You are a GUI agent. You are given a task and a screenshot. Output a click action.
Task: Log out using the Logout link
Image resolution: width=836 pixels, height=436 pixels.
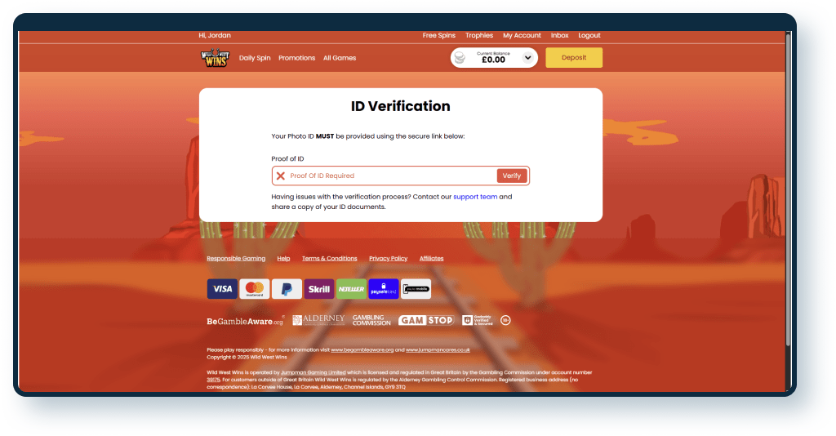tap(589, 35)
